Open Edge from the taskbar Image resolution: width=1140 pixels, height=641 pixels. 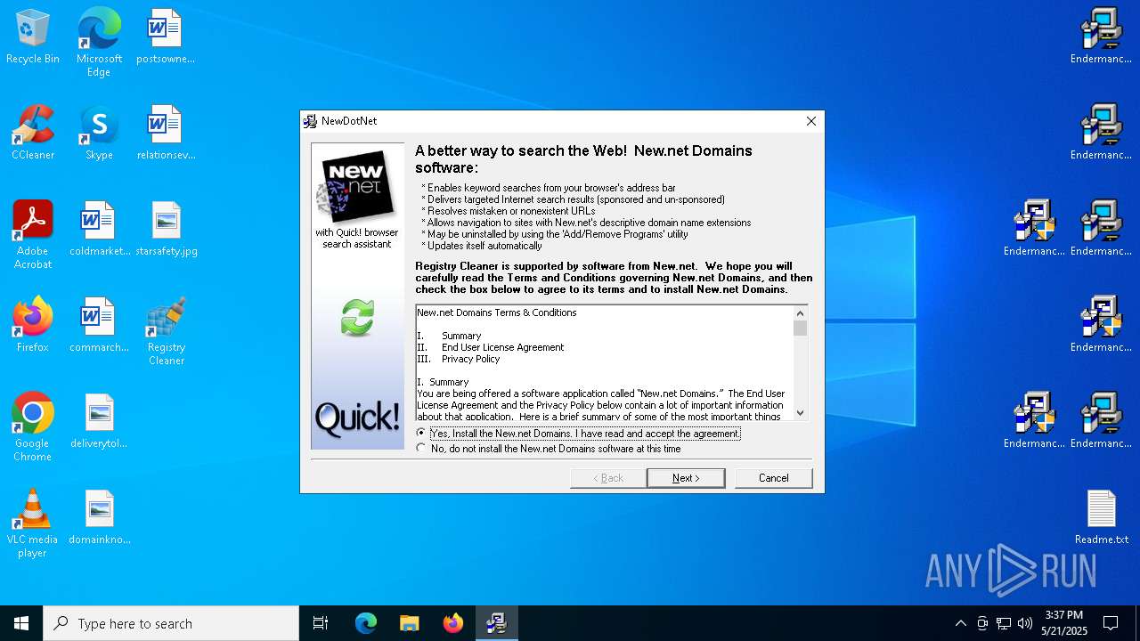tap(366, 623)
